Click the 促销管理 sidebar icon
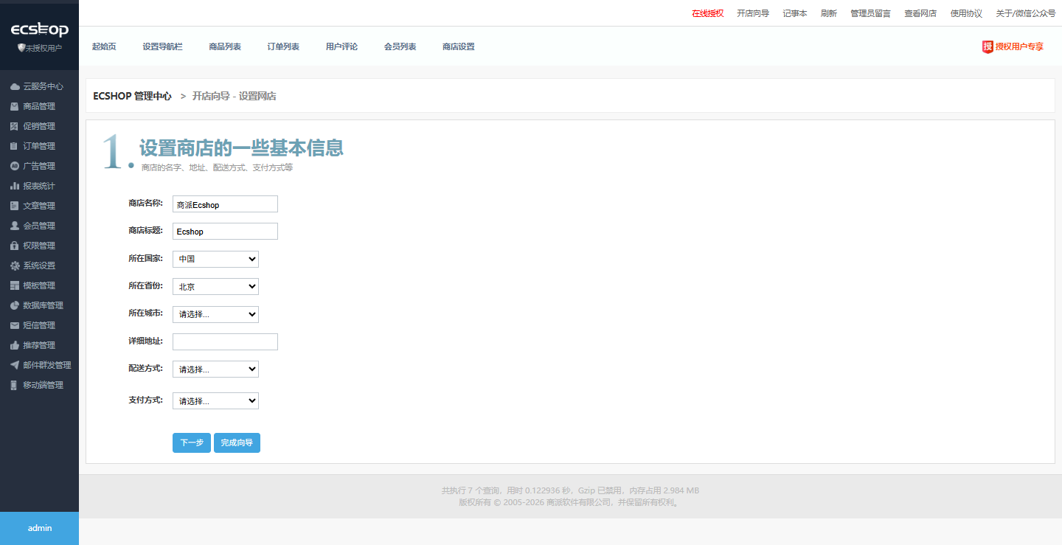Screen dimensions: 1062x545 (x=15, y=126)
